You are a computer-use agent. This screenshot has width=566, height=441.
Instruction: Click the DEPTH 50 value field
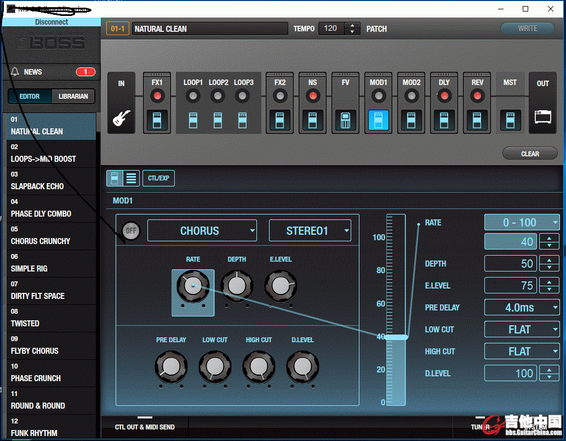click(x=511, y=263)
